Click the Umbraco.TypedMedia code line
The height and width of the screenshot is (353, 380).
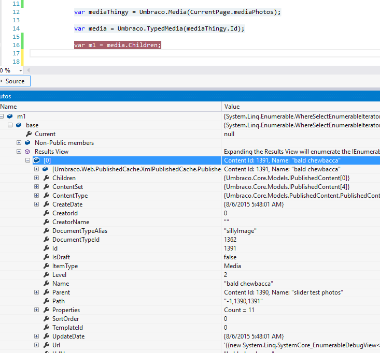[x=159, y=28]
